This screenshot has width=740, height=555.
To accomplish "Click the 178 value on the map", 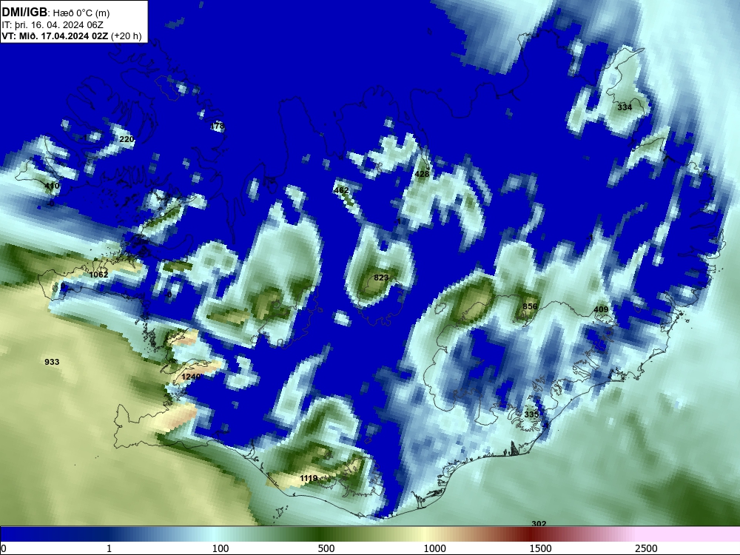I will coord(218,126).
